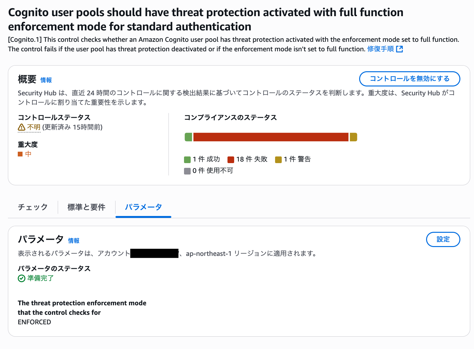
Task: Click the red 失敗 legend square
Action: (231, 159)
